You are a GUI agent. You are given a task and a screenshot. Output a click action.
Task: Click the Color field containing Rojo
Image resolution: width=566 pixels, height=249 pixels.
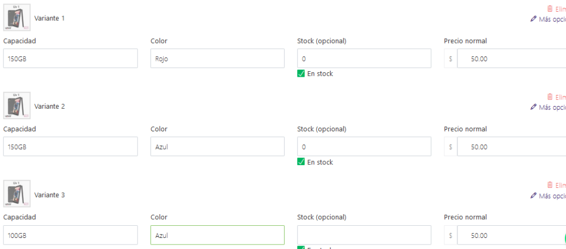pos(217,59)
